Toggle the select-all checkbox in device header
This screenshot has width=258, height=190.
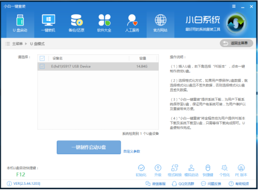pos(43,58)
